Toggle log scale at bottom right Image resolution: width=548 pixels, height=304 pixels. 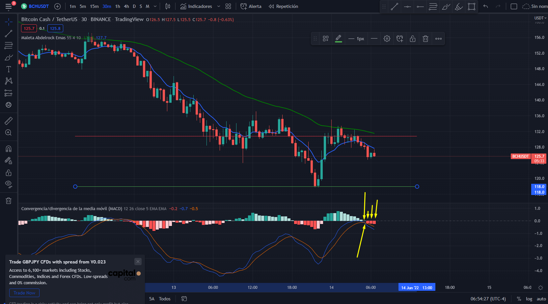pyautogui.click(x=529, y=299)
